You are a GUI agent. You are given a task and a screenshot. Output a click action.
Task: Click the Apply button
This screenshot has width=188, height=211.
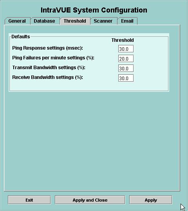click(x=151, y=200)
